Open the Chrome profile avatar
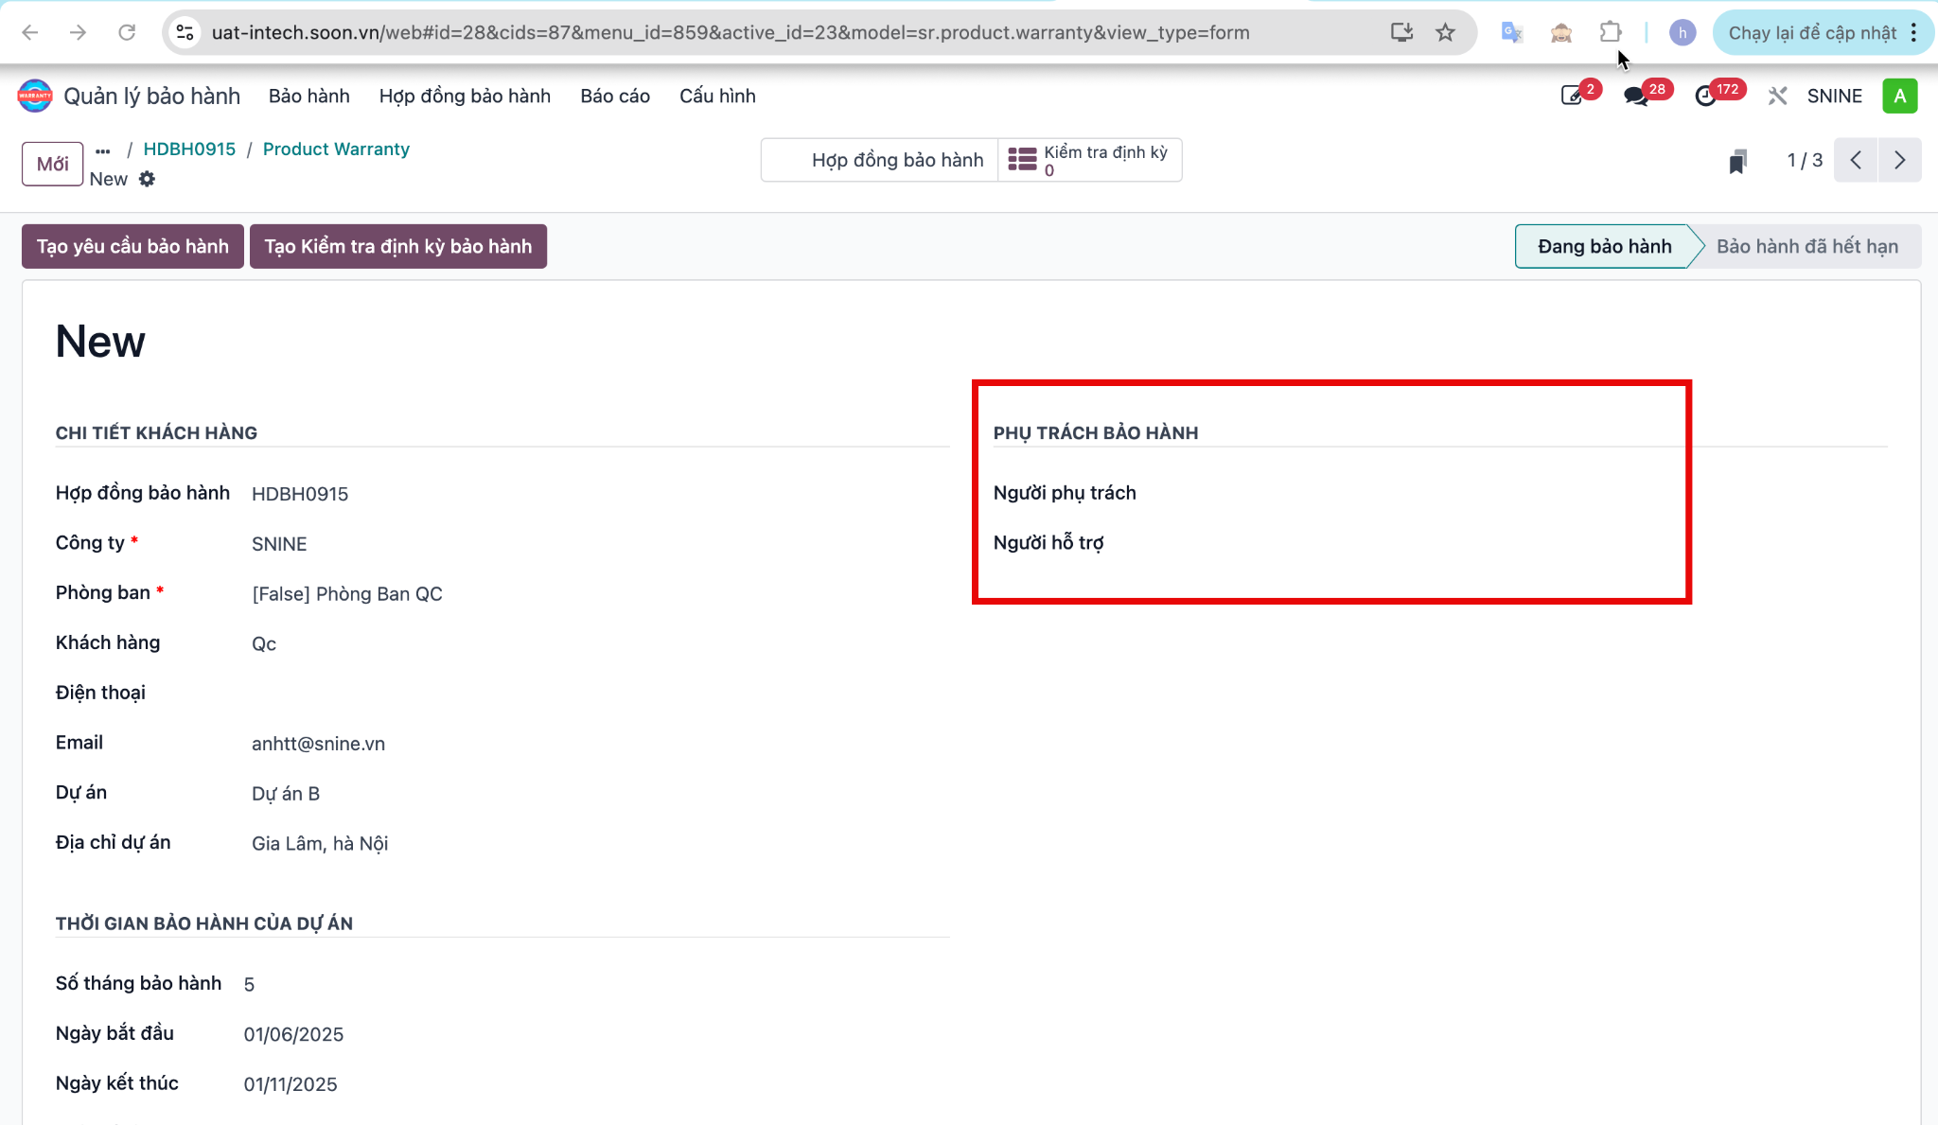Image resolution: width=1938 pixels, height=1125 pixels. coord(1683,33)
